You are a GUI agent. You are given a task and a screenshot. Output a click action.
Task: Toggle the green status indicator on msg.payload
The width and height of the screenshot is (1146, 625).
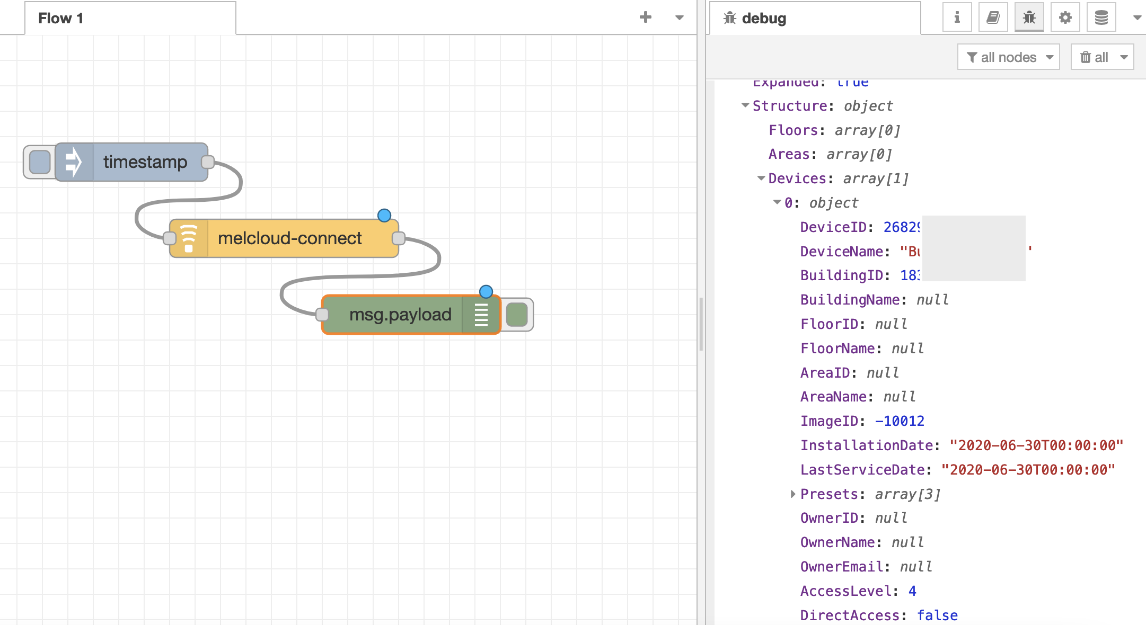(516, 314)
